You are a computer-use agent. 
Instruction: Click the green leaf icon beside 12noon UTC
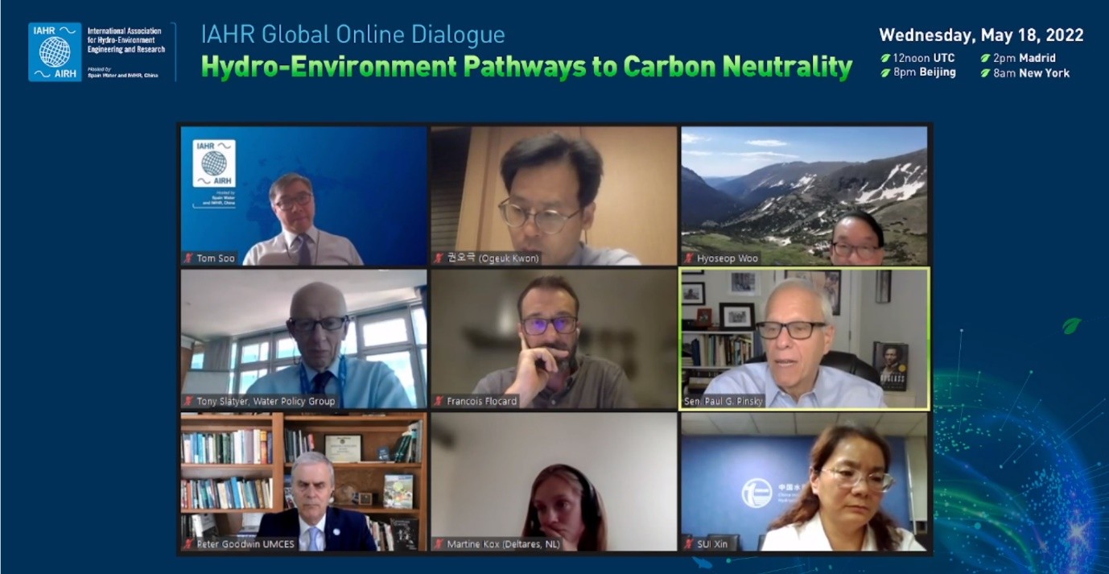885,58
